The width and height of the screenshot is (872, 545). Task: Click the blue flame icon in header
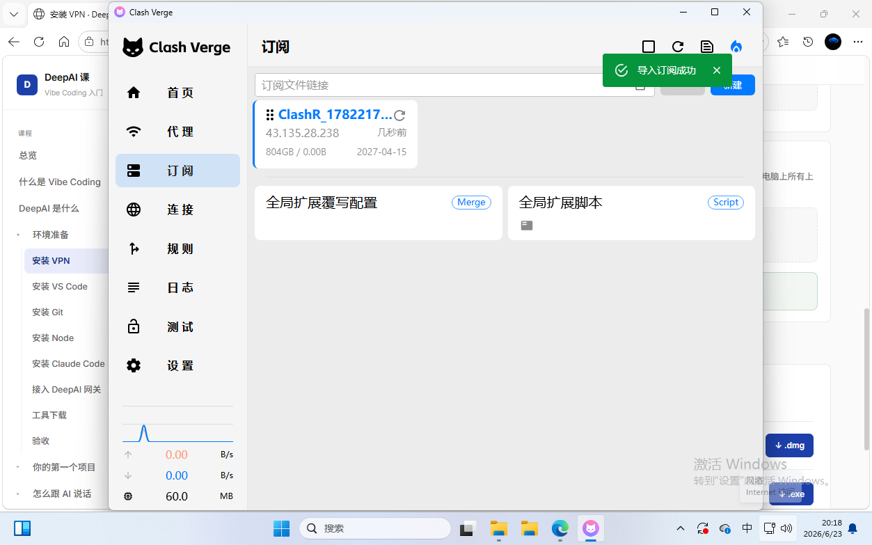(x=736, y=47)
